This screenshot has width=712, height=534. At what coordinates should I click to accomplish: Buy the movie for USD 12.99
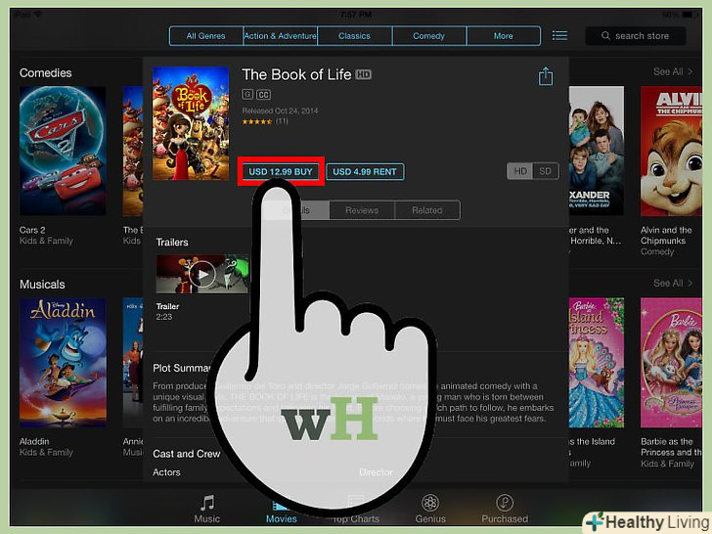click(281, 172)
